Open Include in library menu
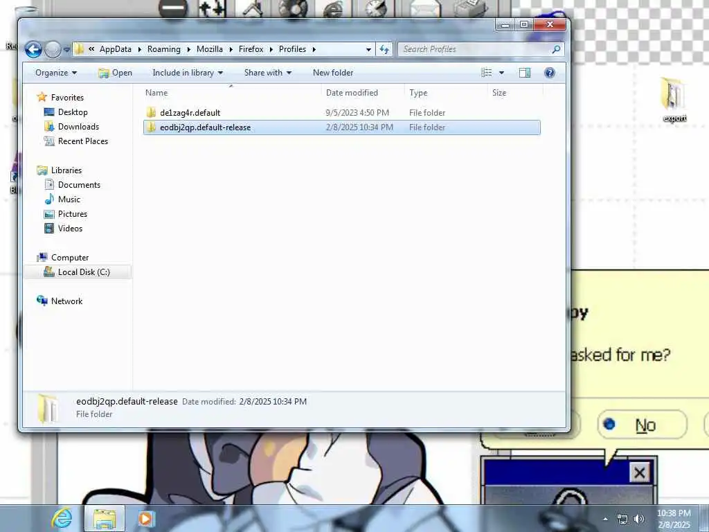 (188, 73)
